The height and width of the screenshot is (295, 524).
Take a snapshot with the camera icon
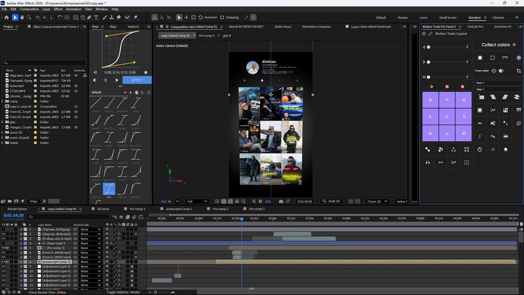tap(281, 201)
